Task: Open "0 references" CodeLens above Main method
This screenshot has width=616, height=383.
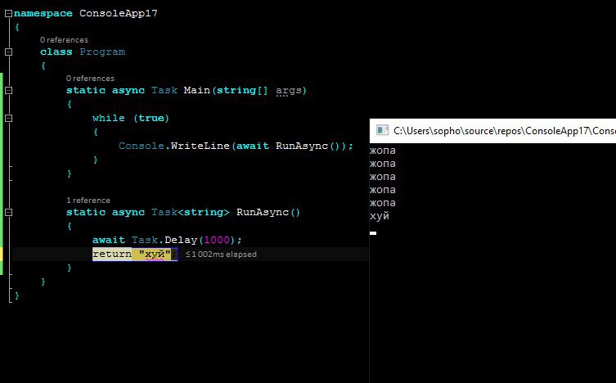Action: coord(90,79)
